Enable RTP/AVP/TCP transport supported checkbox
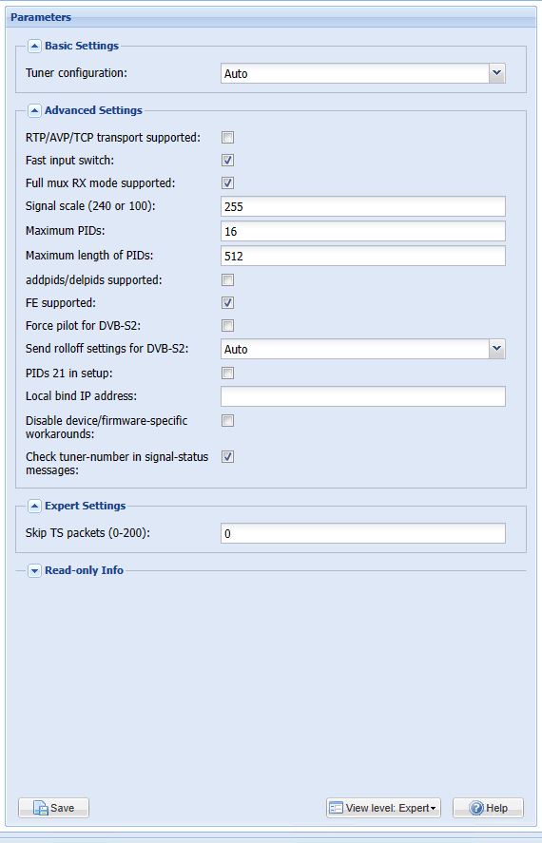The image size is (542, 843). tap(228, 138)
